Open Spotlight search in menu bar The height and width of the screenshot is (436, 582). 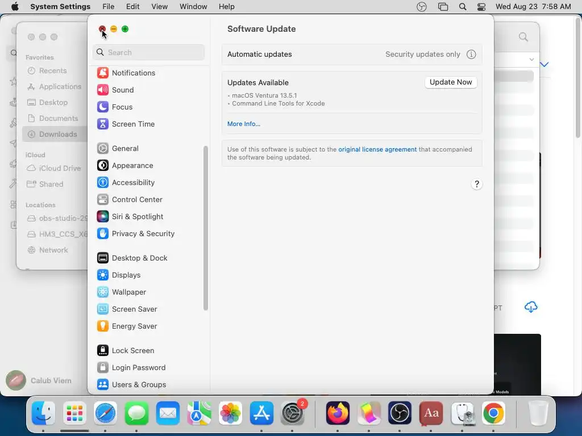pos(463,7)
